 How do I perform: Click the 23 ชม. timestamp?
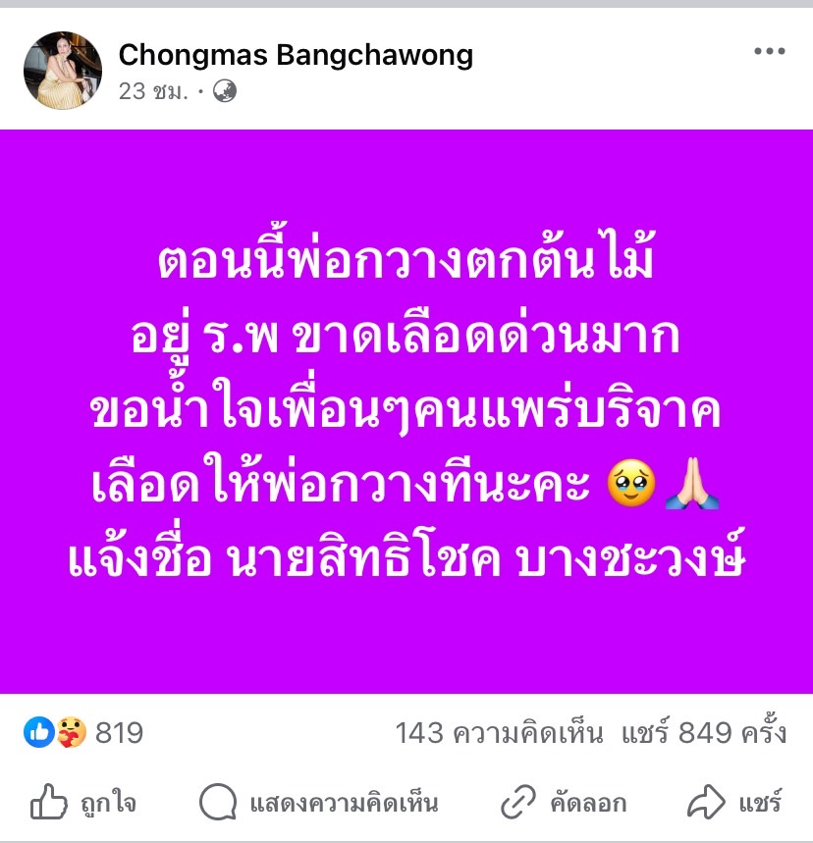point(153,91)
